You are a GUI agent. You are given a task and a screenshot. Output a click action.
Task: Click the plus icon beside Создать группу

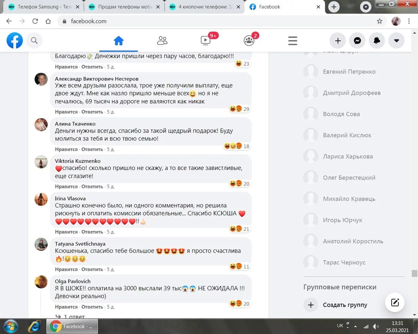(x=311, y=305)
